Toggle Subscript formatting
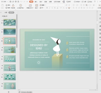Image resolution: width=101 pixels, height=93 pixels. (64, 8)
